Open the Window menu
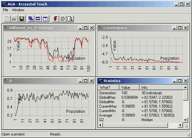The height and width of the screenshot is (138, 192). point(18,10)
